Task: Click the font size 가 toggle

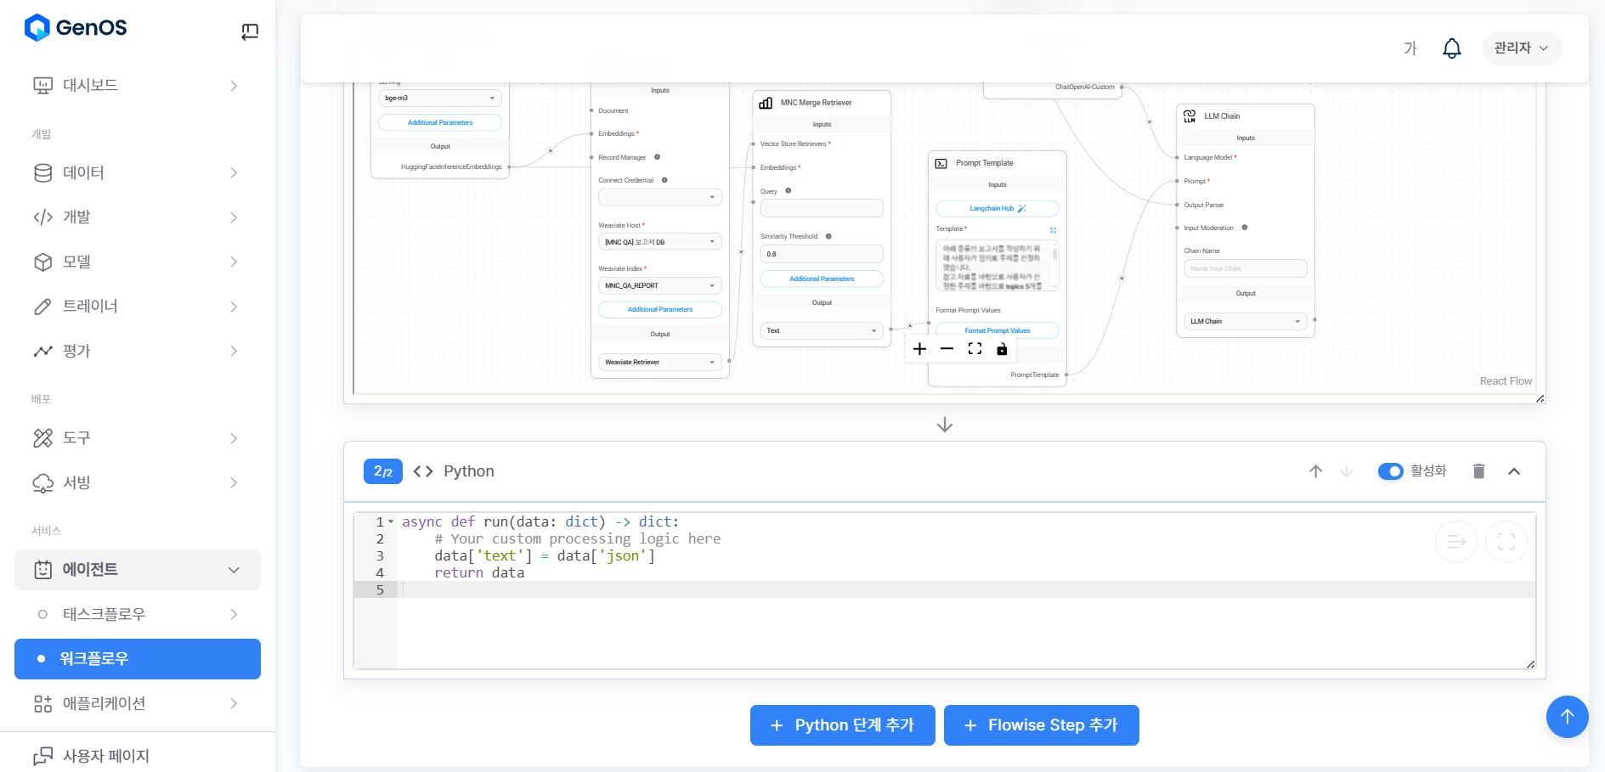Action: (1410, 48)
